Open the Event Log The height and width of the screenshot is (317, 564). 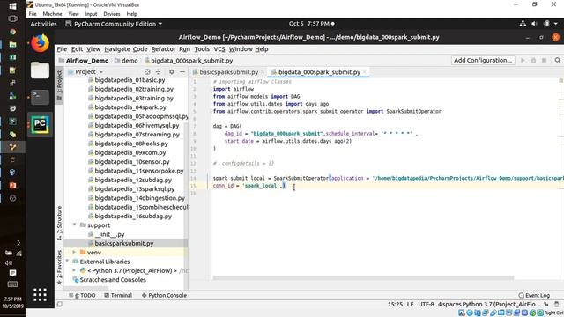point(534,295)
